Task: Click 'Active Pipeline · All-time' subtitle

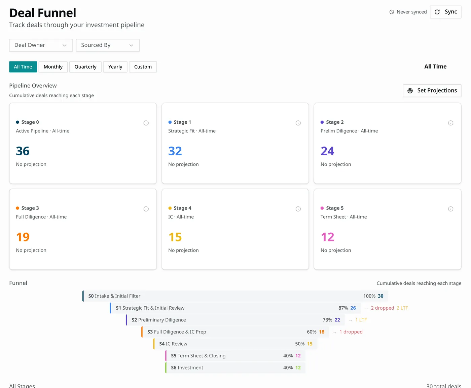Action: click(43, 131)
